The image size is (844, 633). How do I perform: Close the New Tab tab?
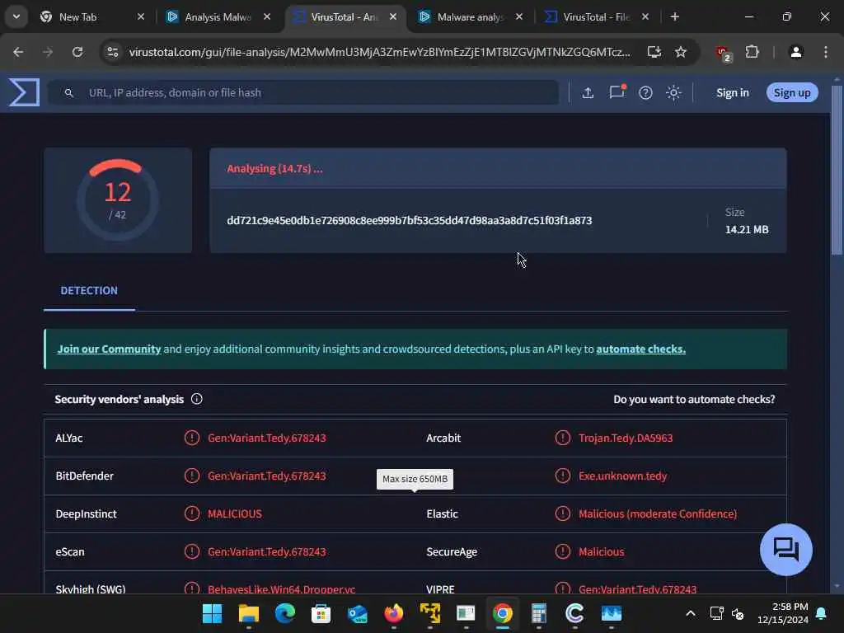pos(141,16)
